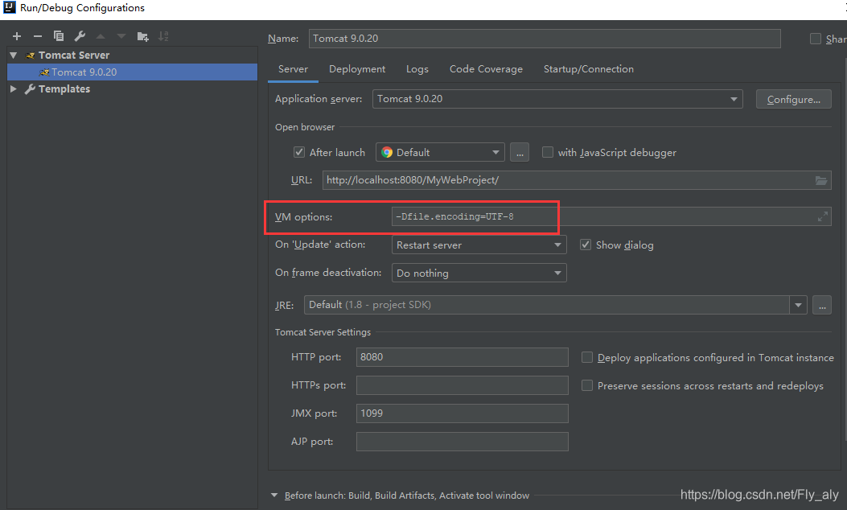The image size is (847, 510).
Task: Switch to the Code Coverage tab
Action: 486,69
